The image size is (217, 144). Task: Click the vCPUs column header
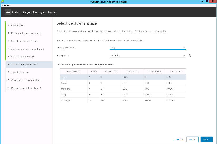tap(94, 71)
